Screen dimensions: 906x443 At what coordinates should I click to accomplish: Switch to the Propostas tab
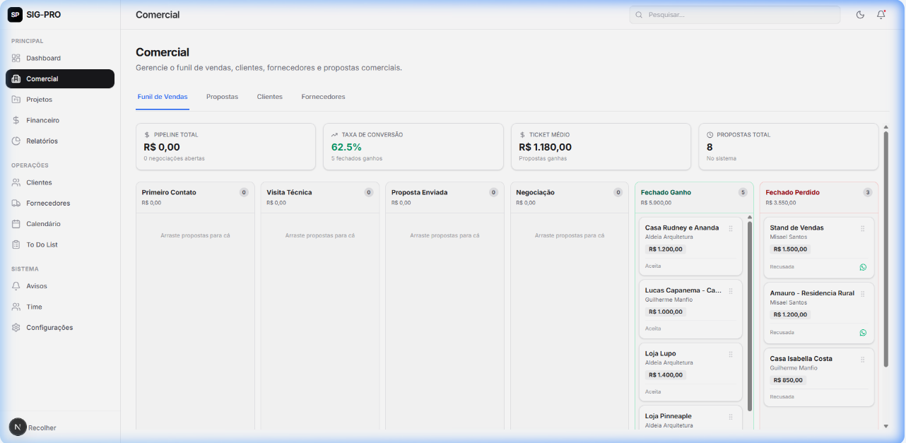[222, 97]
